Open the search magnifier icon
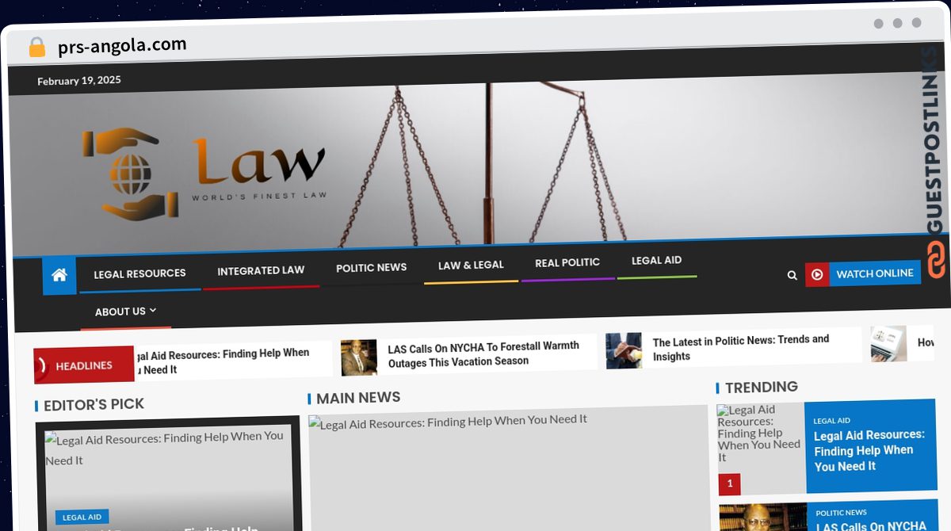The image size is (951, 531). 792,275
